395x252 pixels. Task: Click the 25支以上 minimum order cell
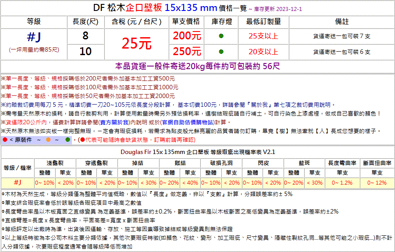(263, 36)
